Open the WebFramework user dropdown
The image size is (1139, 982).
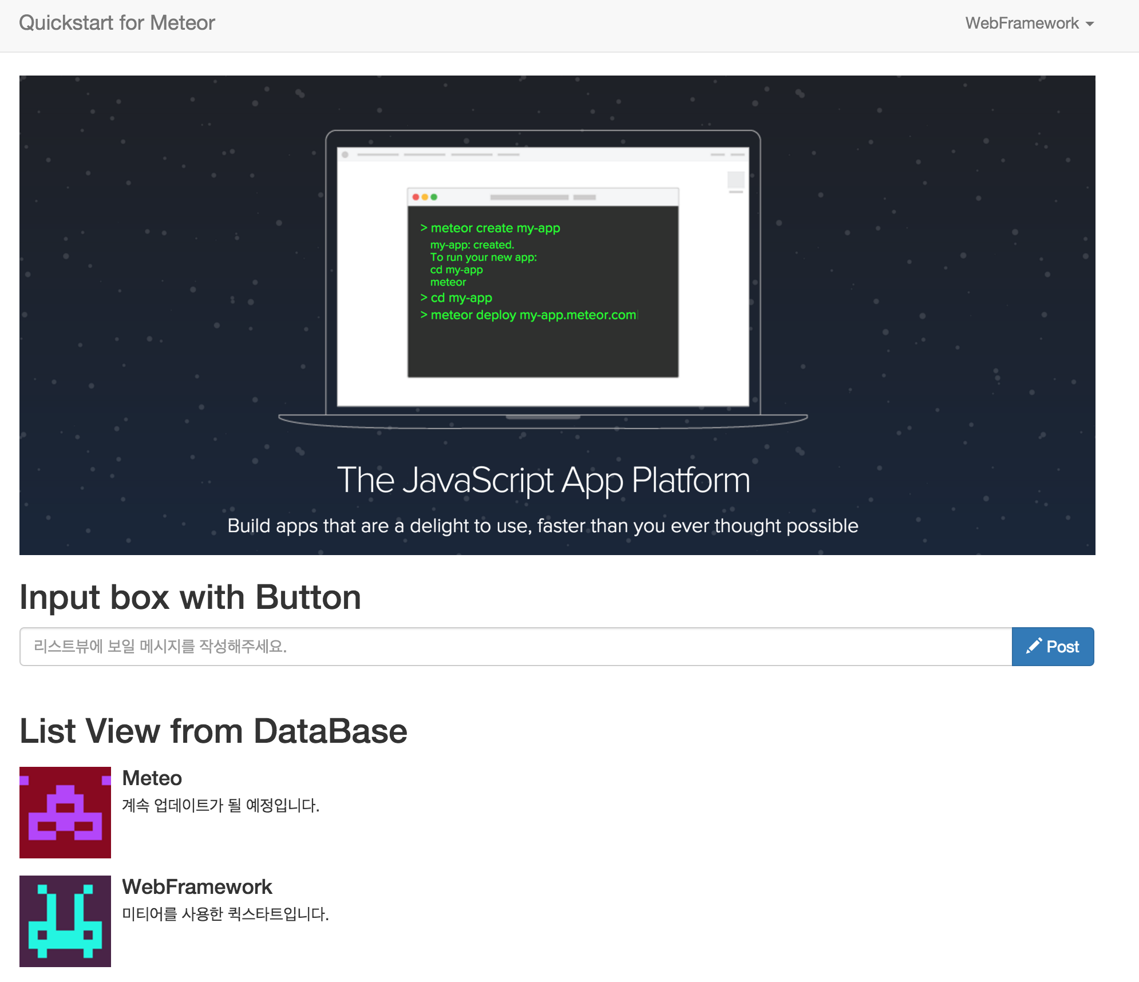click(1022, 23)
